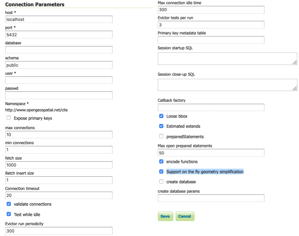Click into the host input field

point(59,20)
